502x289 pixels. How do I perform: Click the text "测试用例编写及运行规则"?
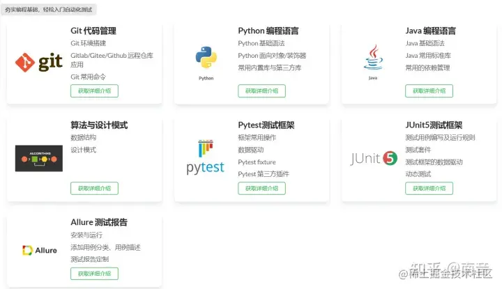(440, 137)
